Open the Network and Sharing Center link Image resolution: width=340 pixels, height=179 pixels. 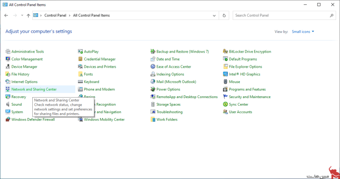(x=34, y=89)
